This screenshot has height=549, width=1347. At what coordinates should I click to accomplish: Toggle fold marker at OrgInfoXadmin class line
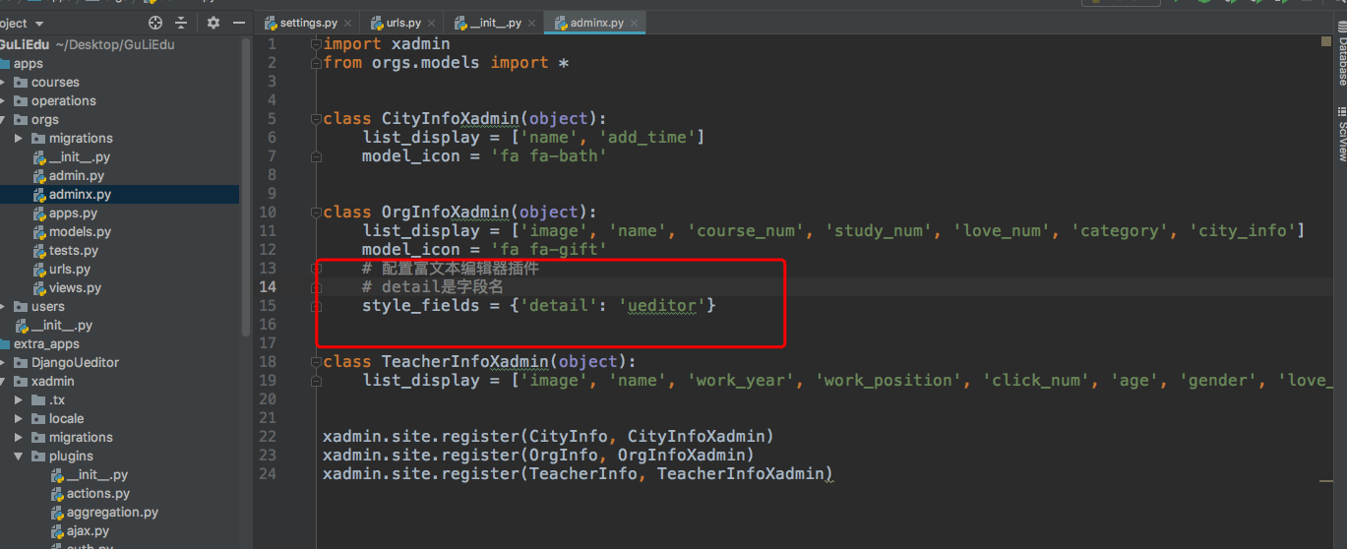pos(316,212)
